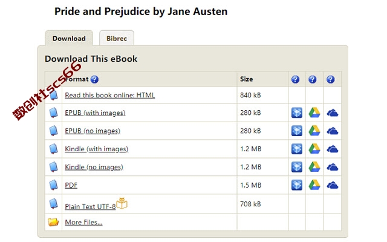Image resolution: width=387 pixels, height=242 pixels.
Task: Send PDF to Google Drive
Action: 314,185
